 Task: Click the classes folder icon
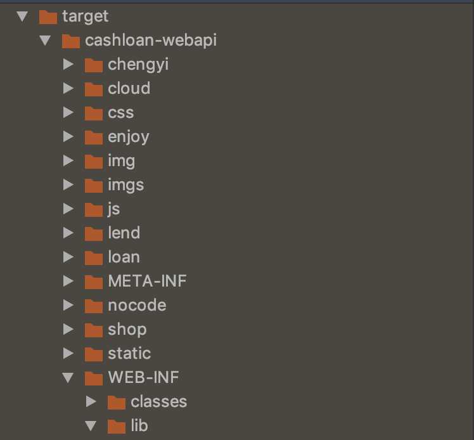point(116,402)
